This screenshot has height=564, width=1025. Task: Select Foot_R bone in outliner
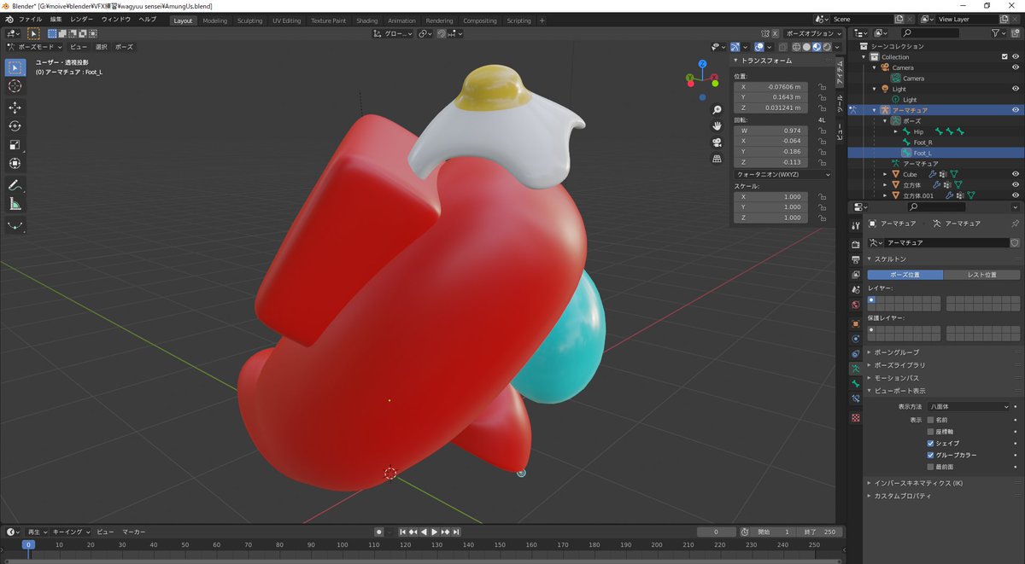(922, 142)
